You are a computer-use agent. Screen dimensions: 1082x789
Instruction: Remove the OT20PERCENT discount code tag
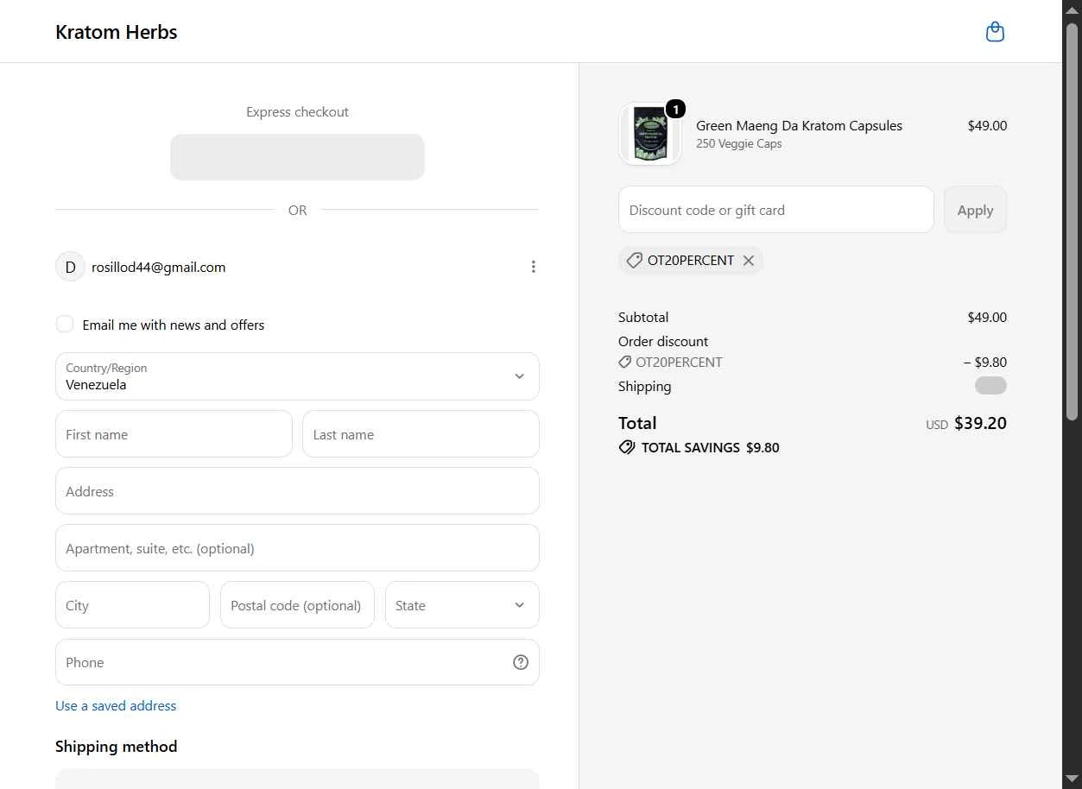(749, 261)
